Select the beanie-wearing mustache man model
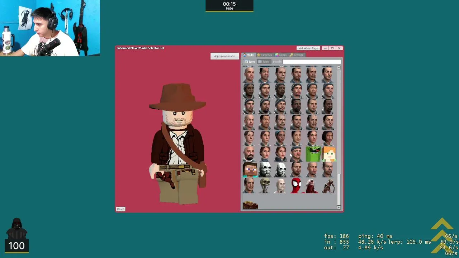 297,154
